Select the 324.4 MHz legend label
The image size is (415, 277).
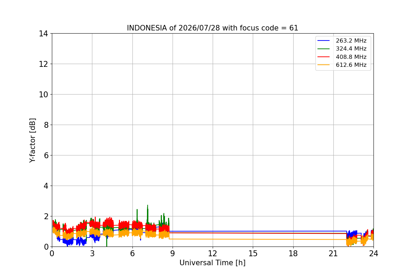coord(351,49)
